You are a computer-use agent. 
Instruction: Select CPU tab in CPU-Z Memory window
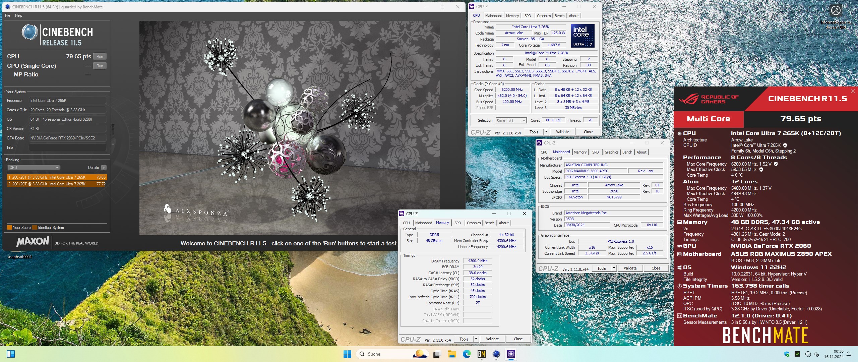click(406, 223)
